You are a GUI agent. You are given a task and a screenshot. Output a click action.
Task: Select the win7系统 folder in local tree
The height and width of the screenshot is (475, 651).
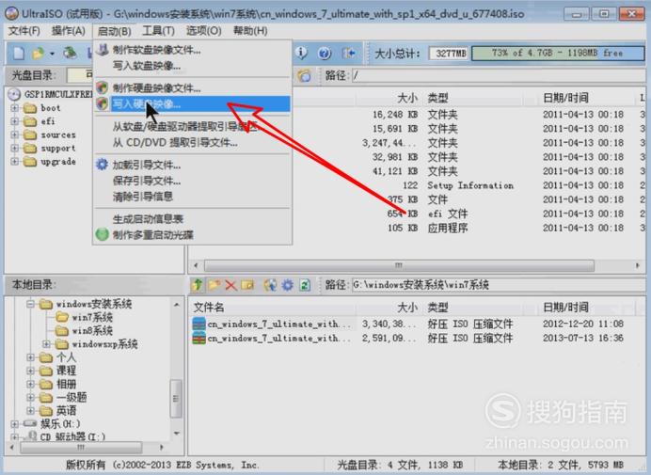(x=85, y=317)
